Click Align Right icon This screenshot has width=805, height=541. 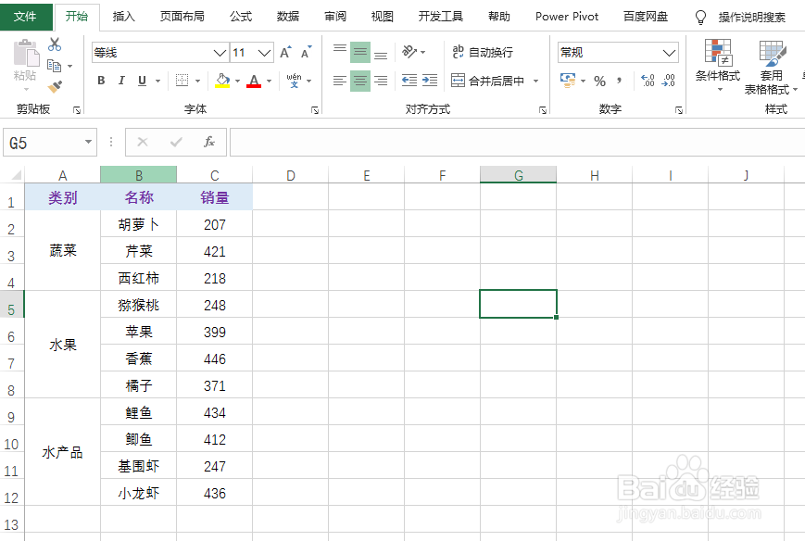click(381, 81)
